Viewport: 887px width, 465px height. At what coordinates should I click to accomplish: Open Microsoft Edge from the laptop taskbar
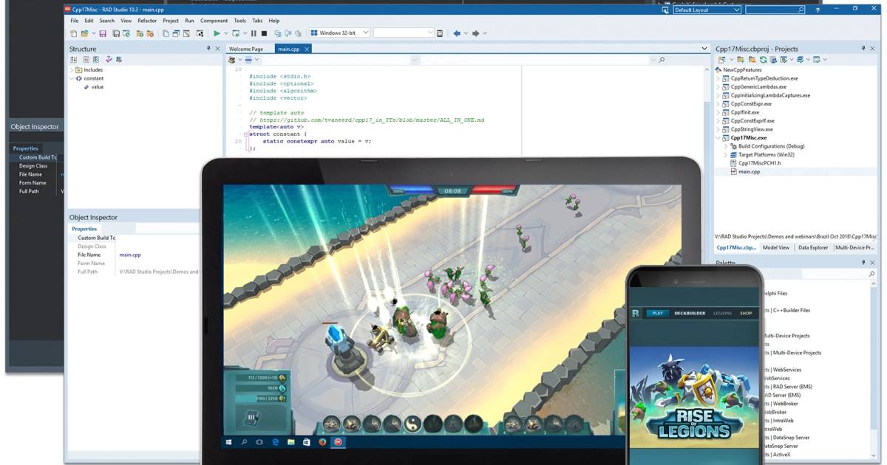point(275,442)
